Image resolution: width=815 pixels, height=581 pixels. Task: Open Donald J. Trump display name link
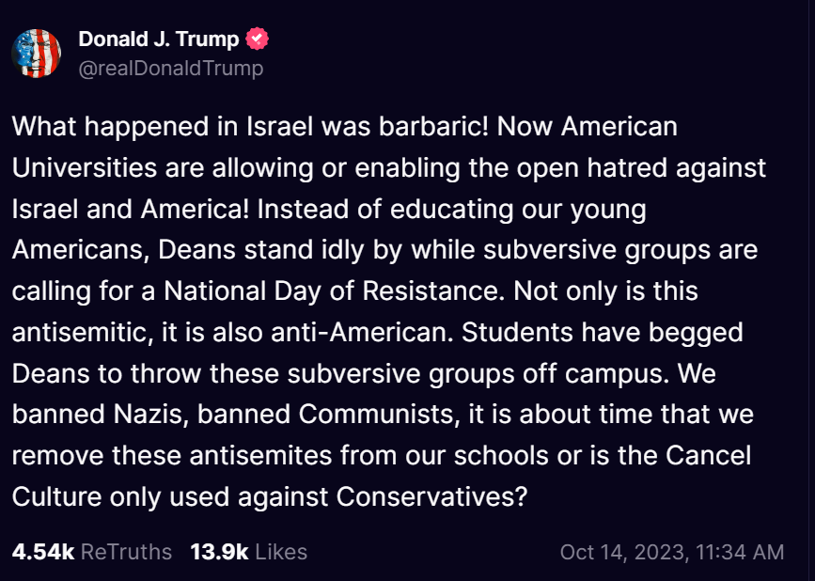pyautogui.click(x=159, y=39)
